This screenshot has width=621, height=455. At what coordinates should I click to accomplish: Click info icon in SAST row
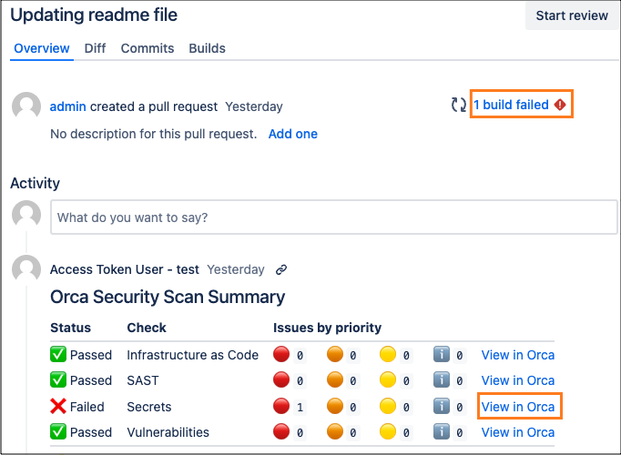point(442,379)
